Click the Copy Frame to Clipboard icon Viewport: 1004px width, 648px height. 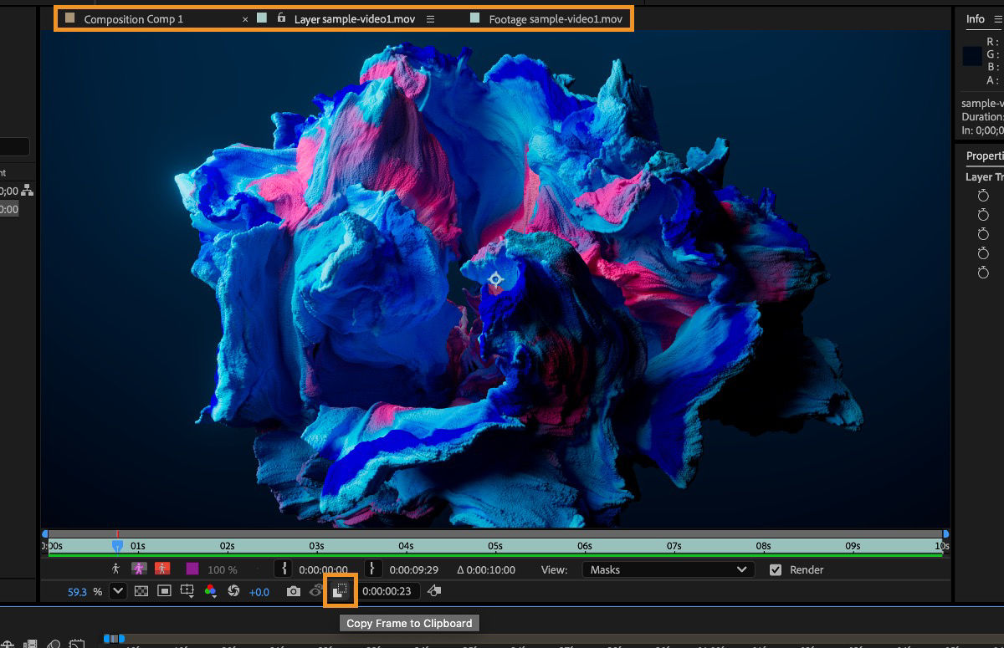pos(341,590)
